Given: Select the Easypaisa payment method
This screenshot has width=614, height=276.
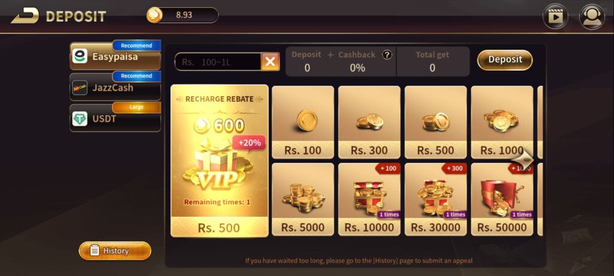Looking at the screenshot, I should [x=115, y=56].
